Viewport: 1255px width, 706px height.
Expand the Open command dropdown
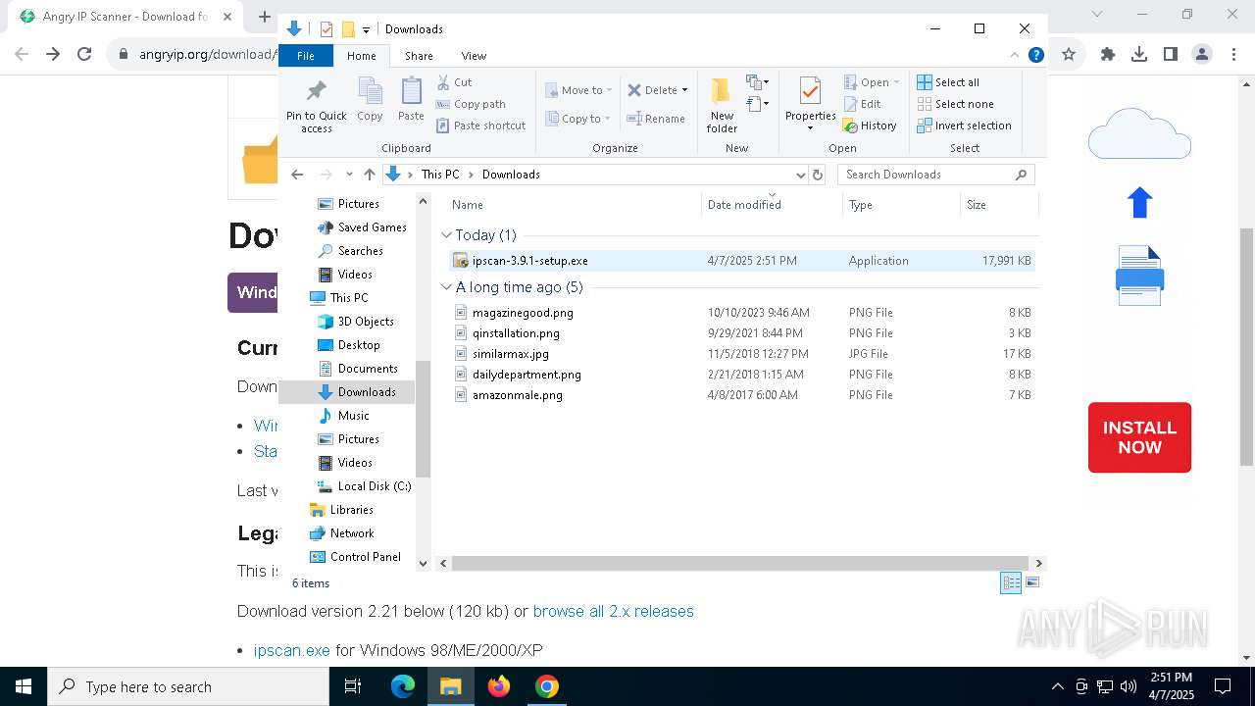pyautogui.click(x=895, y=82)
